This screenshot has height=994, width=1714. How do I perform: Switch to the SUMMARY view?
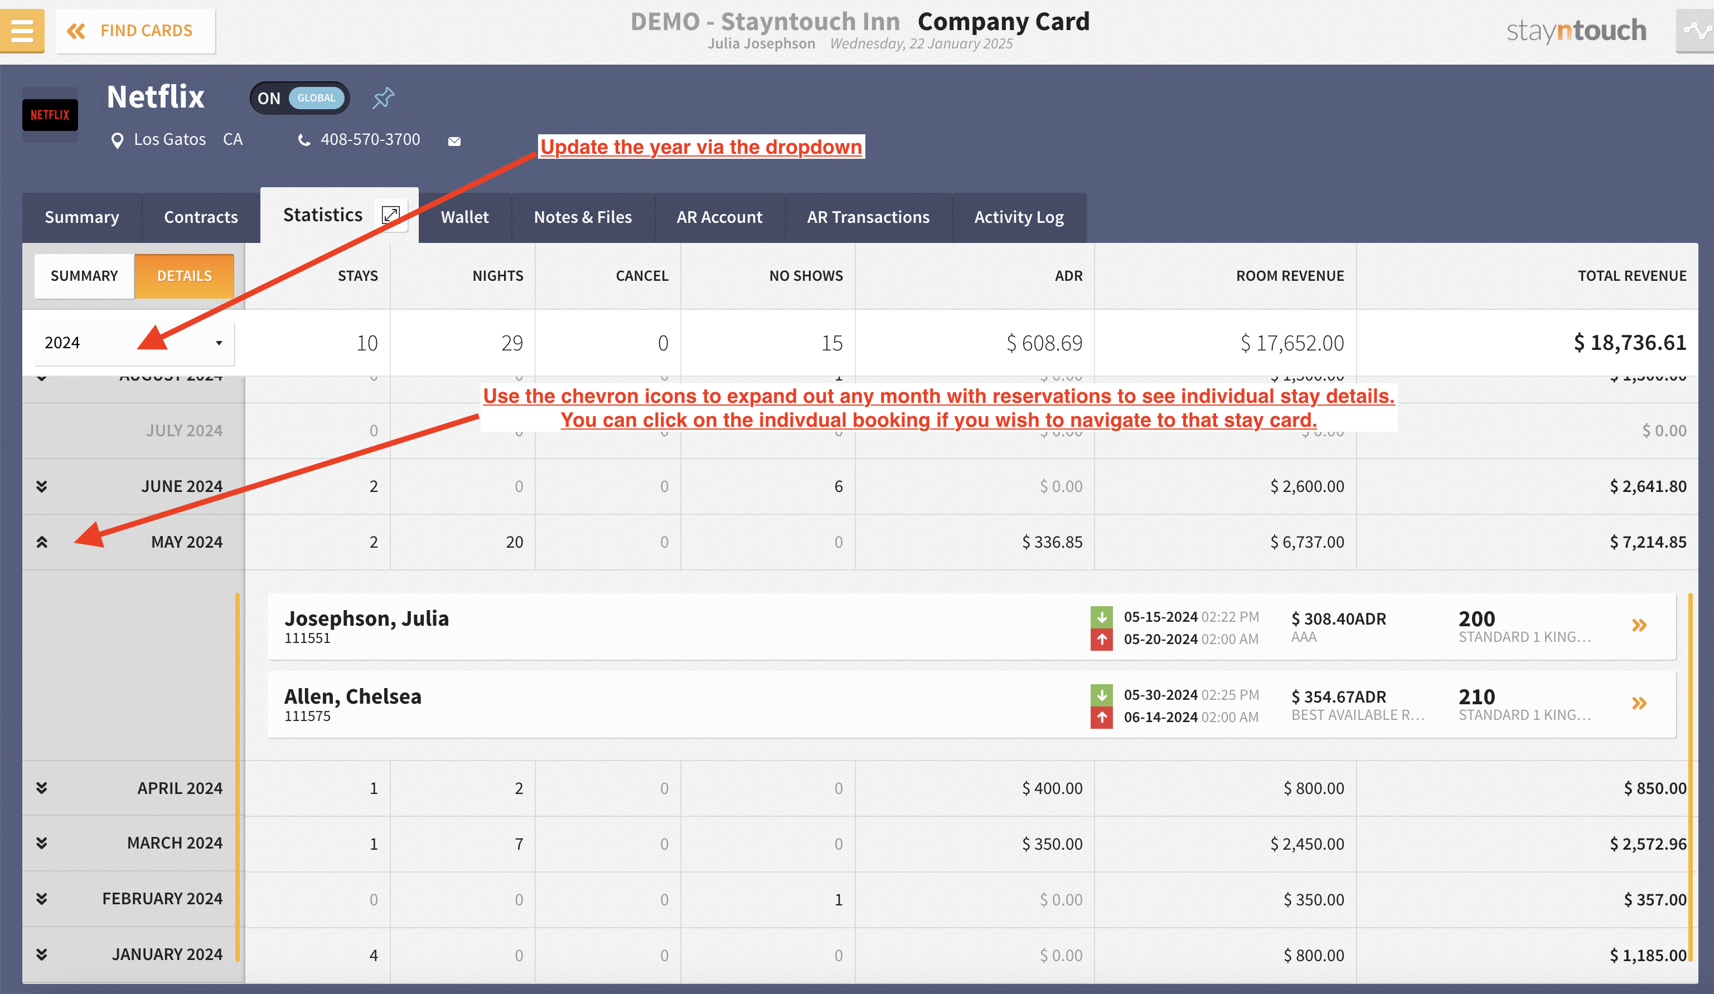click(x=84, y=276)
